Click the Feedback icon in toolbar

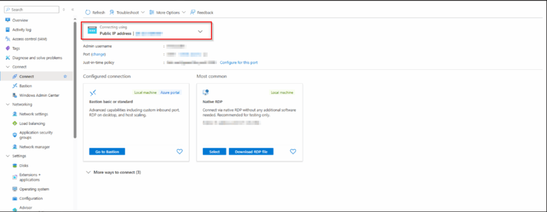[192, 12]
